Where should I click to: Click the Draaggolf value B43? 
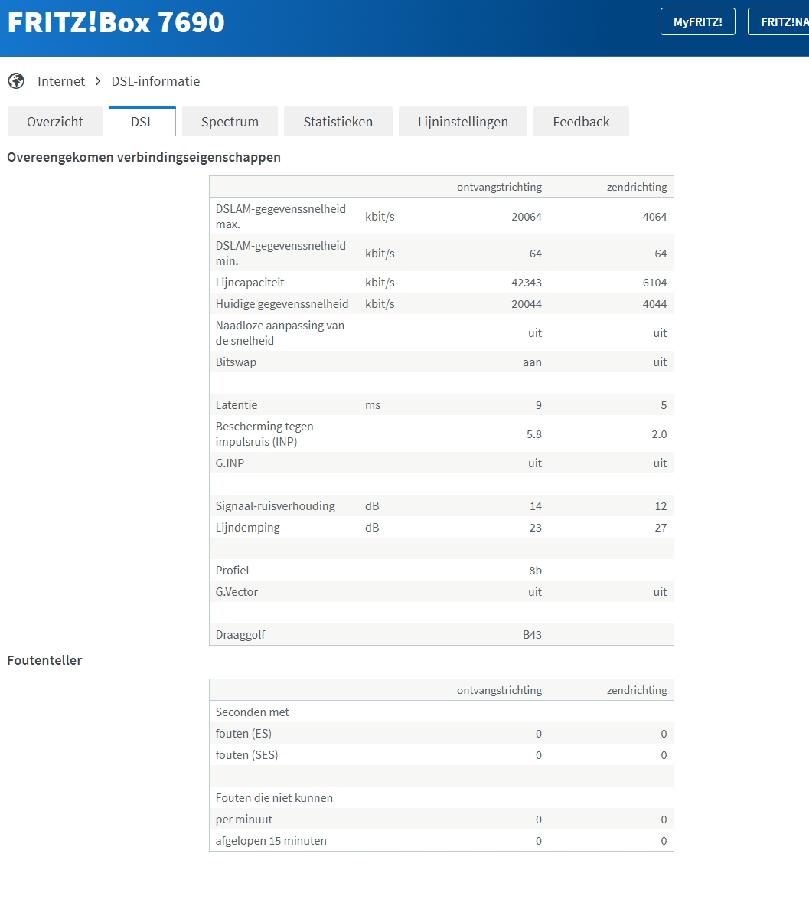click(x=532, y=635)
